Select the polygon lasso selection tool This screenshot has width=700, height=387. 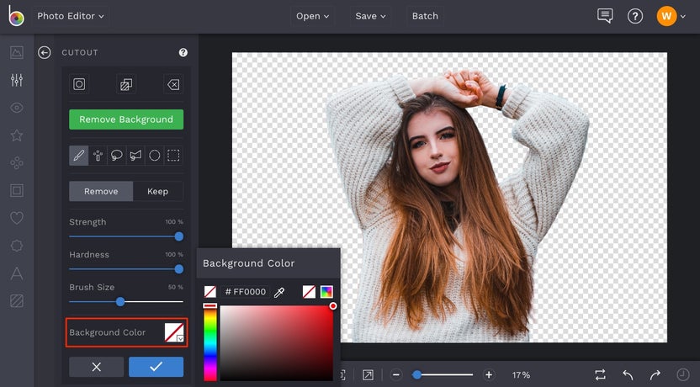pyautogui.click(x=135, y=156)
